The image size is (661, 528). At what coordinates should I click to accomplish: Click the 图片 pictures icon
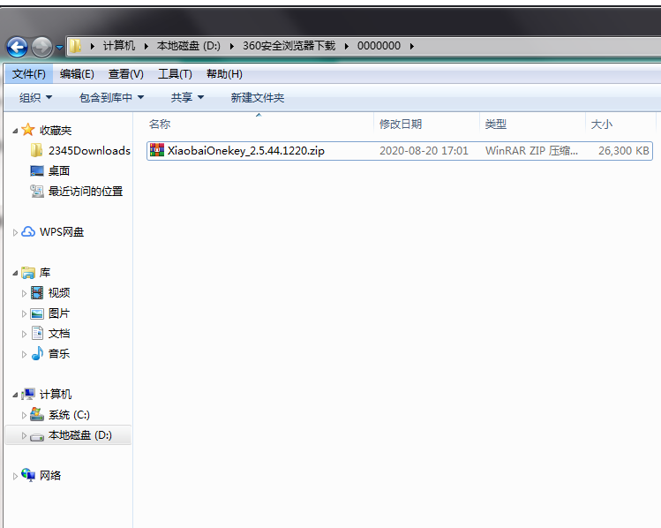37,313
